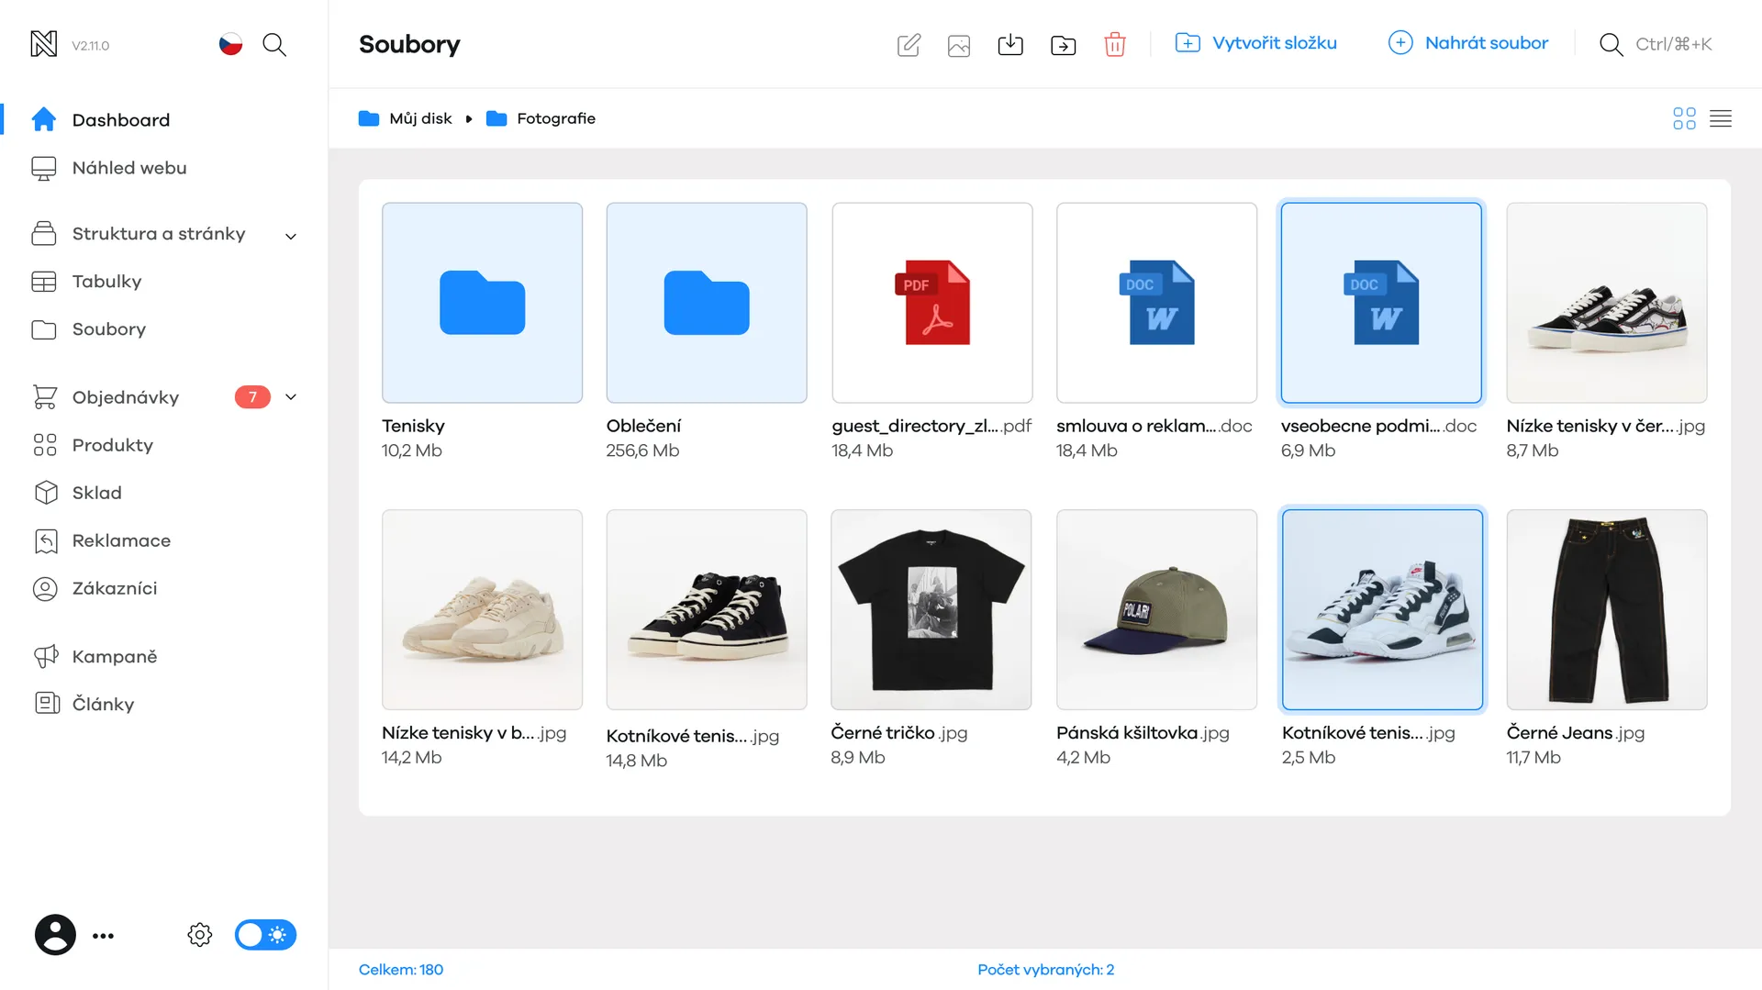
Task: Click folder name Oblečení
Action: point(643,426)
